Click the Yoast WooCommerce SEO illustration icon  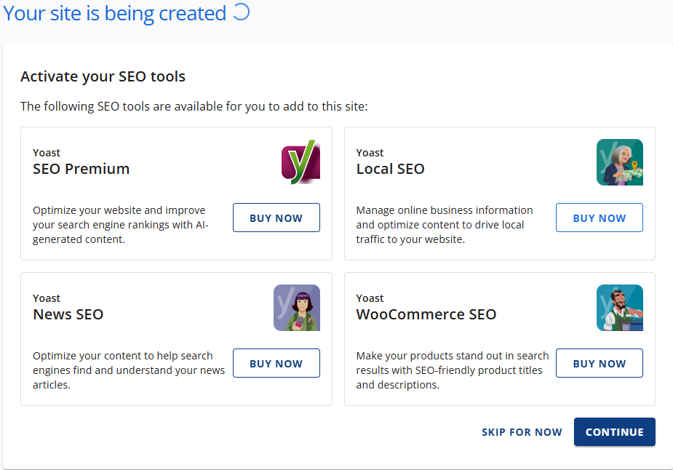(620, 307)
